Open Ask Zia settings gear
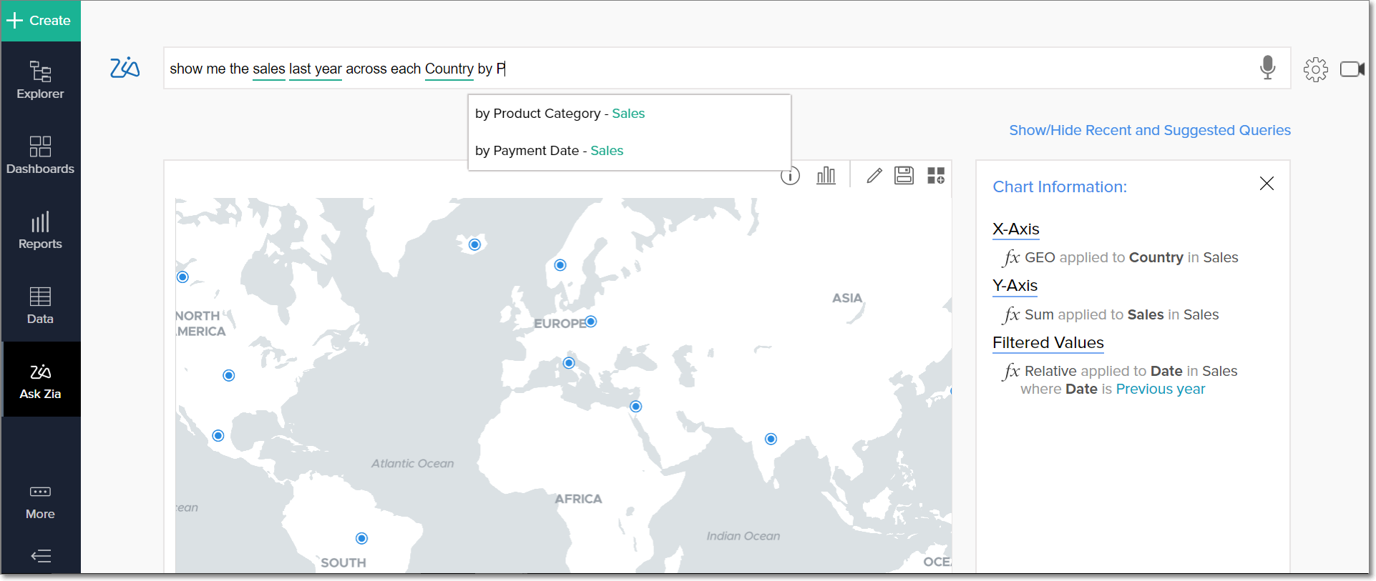 [x=1315, y=69]
